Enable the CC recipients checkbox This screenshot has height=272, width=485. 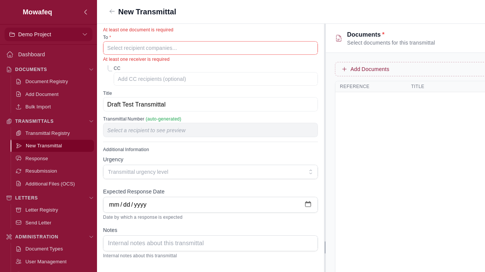tap(109, 68)
